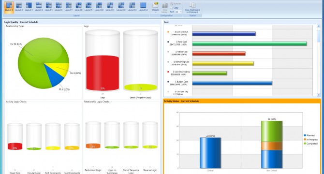Toggle Planned series in chart legend
Image resolution: width=324 pixels, height=174 pixels.
click(x=309, y=135)
